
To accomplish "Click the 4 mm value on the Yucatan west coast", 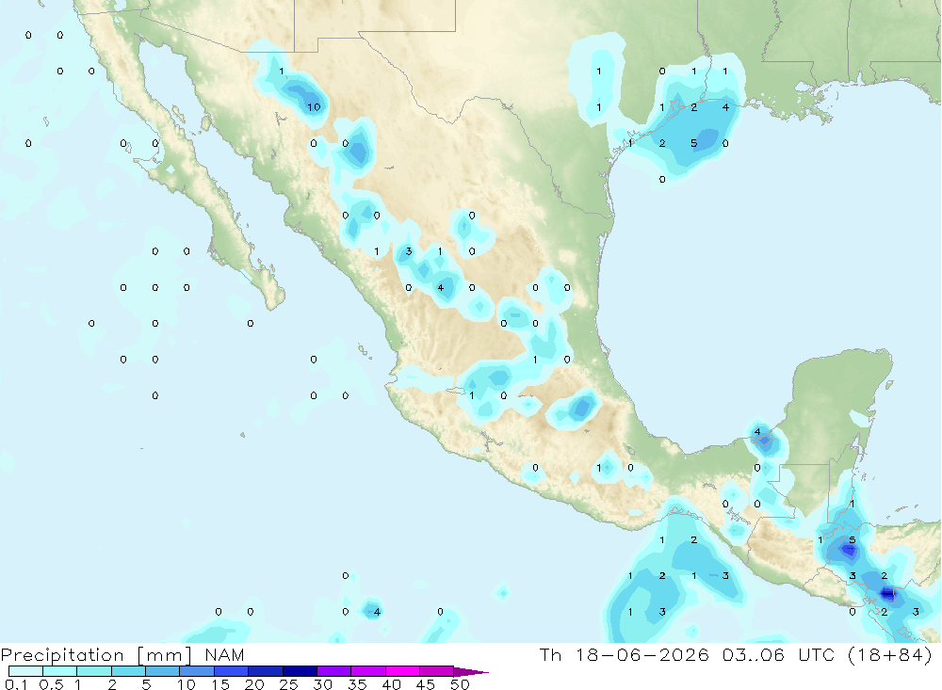I will click(x=757, y=432).
